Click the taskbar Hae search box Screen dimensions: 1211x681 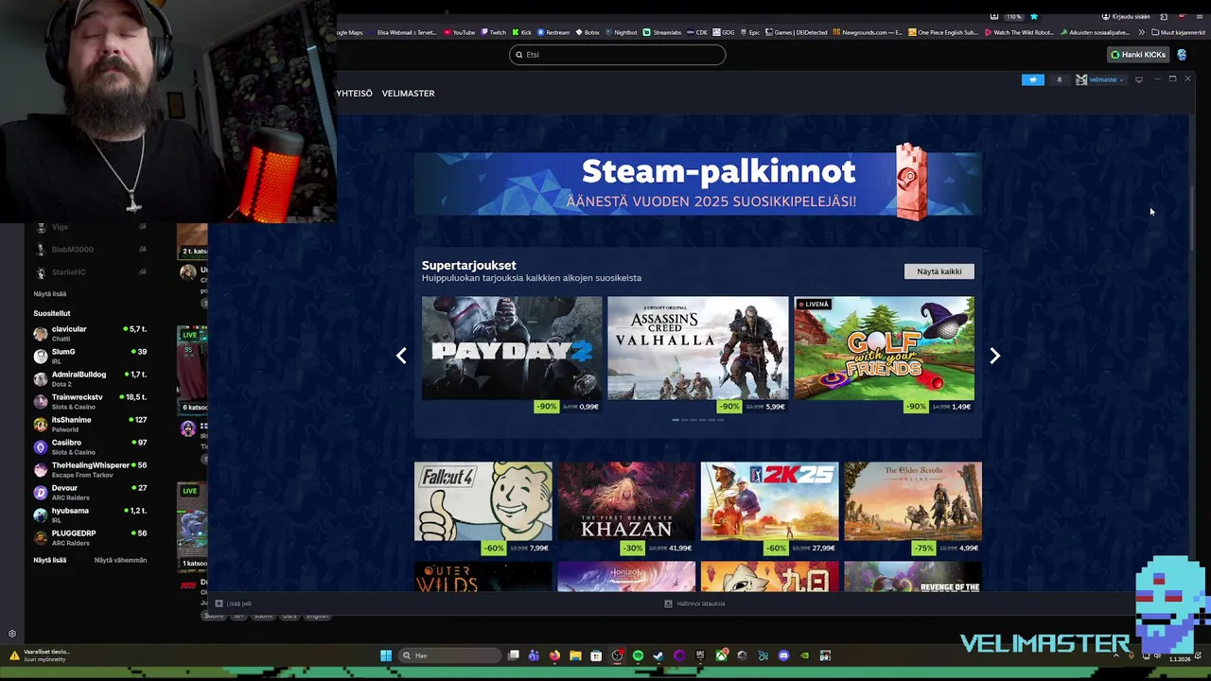click(x=450, y=655)
